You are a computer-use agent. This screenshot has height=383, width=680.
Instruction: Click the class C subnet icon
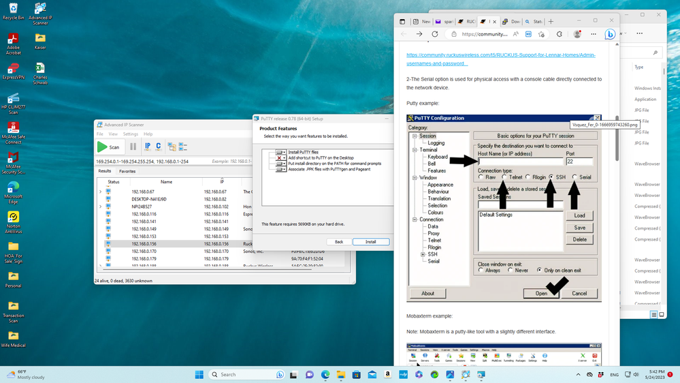click(158, 147)
